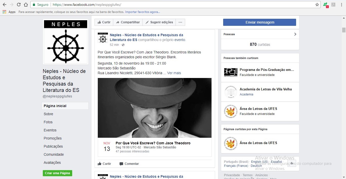Open the second post's page name link
346x179 pixels.
[146, 177]
